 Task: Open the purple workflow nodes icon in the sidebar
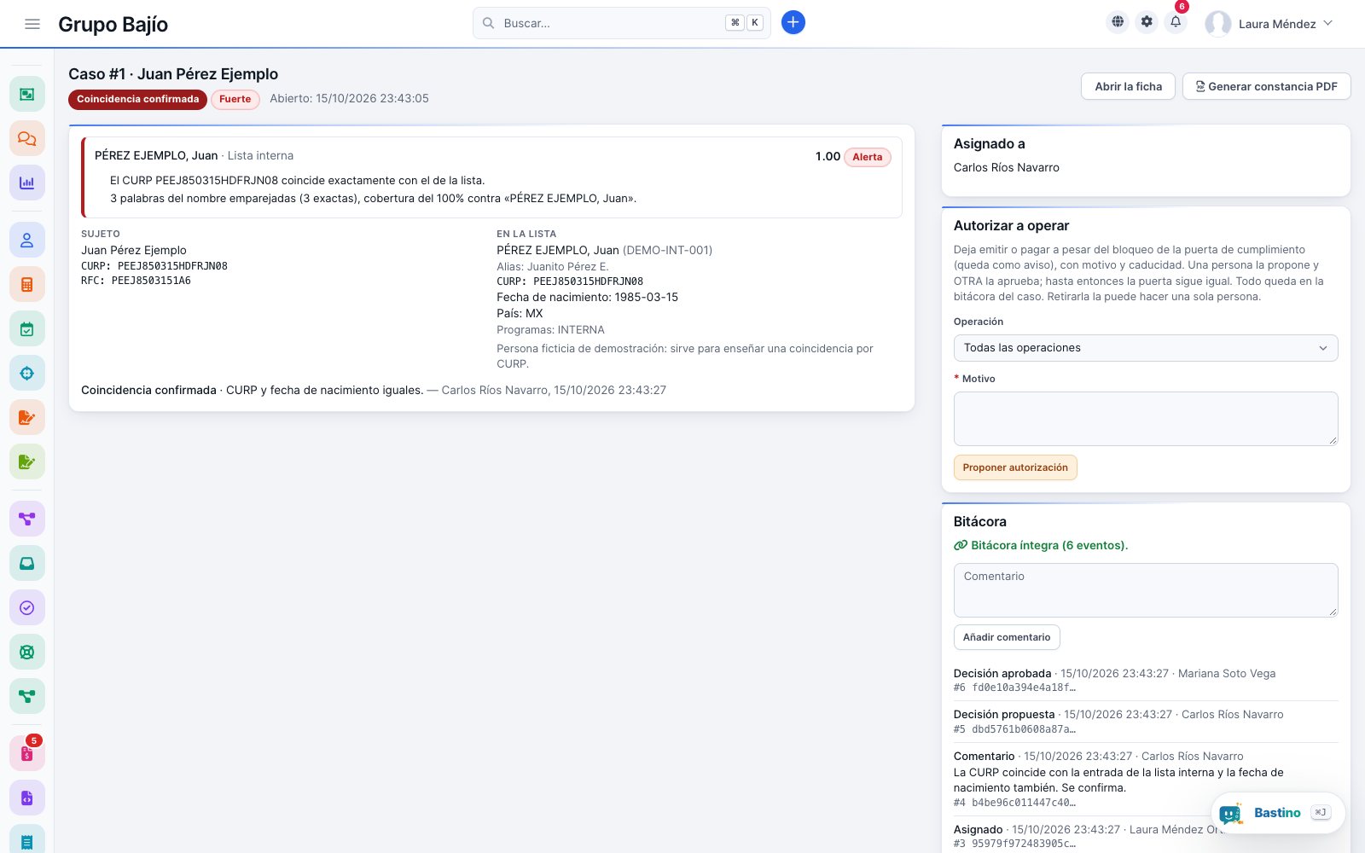point(27,519)
